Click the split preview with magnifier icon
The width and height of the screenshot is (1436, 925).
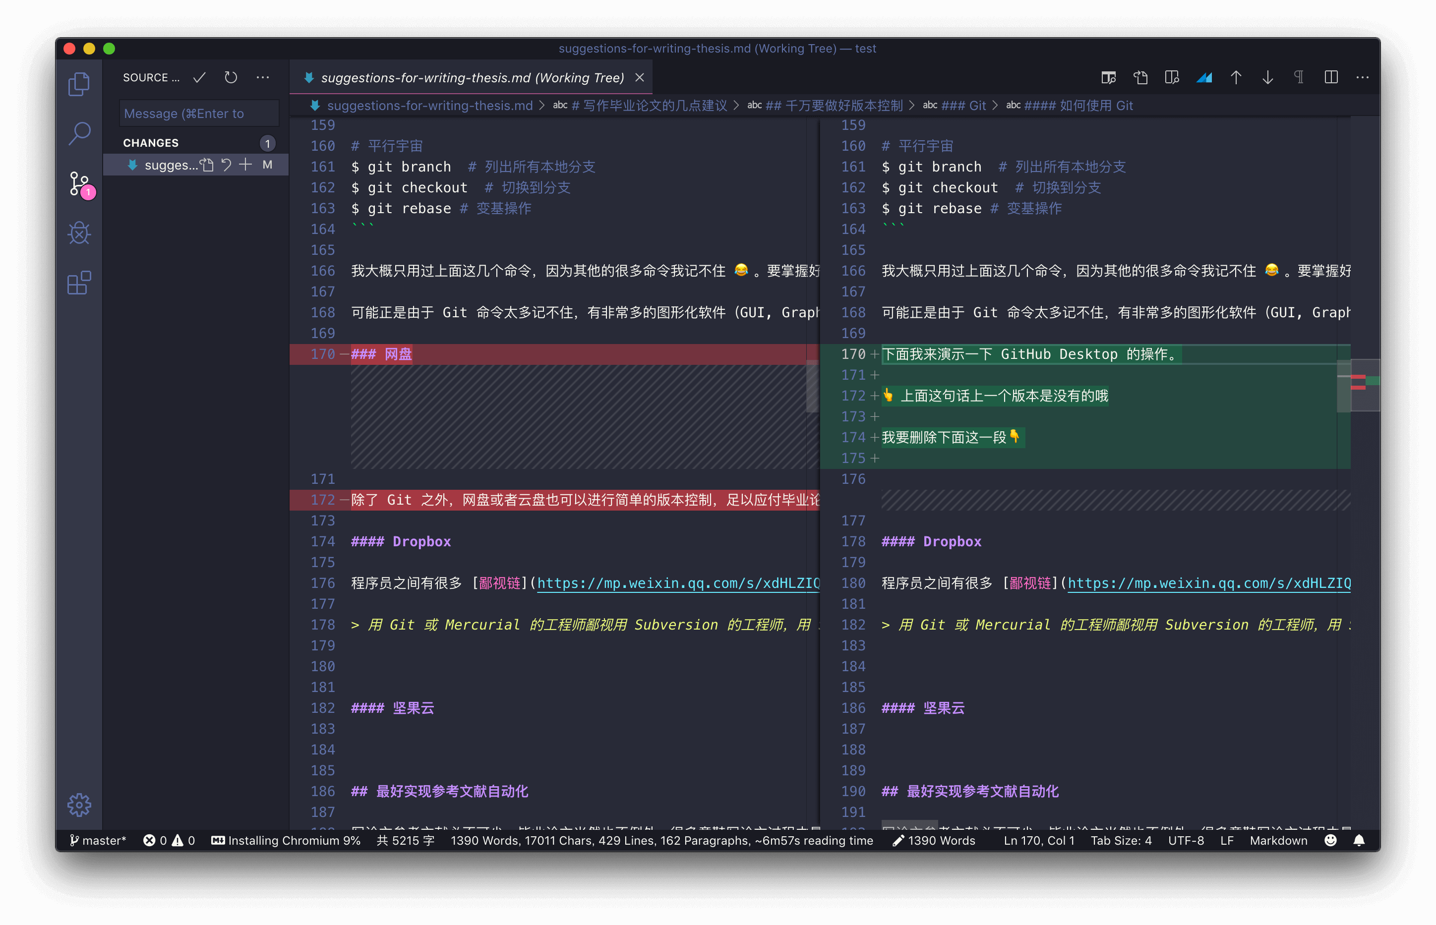[1172, 77]
